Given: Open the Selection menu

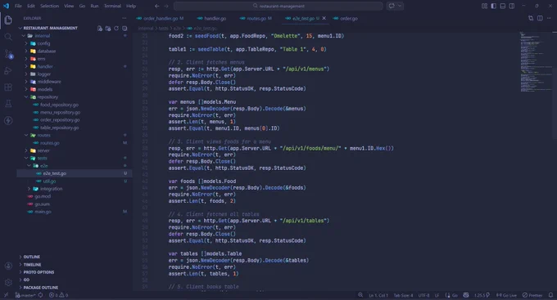Looking at the screenshot, I should [49, 6].
